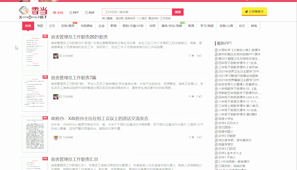Click the yellow 分享赚香币 button
Screen dimensions: 297x170
tap(254, 12)
